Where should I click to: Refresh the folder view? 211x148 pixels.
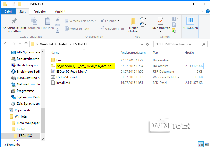(147, 44)
